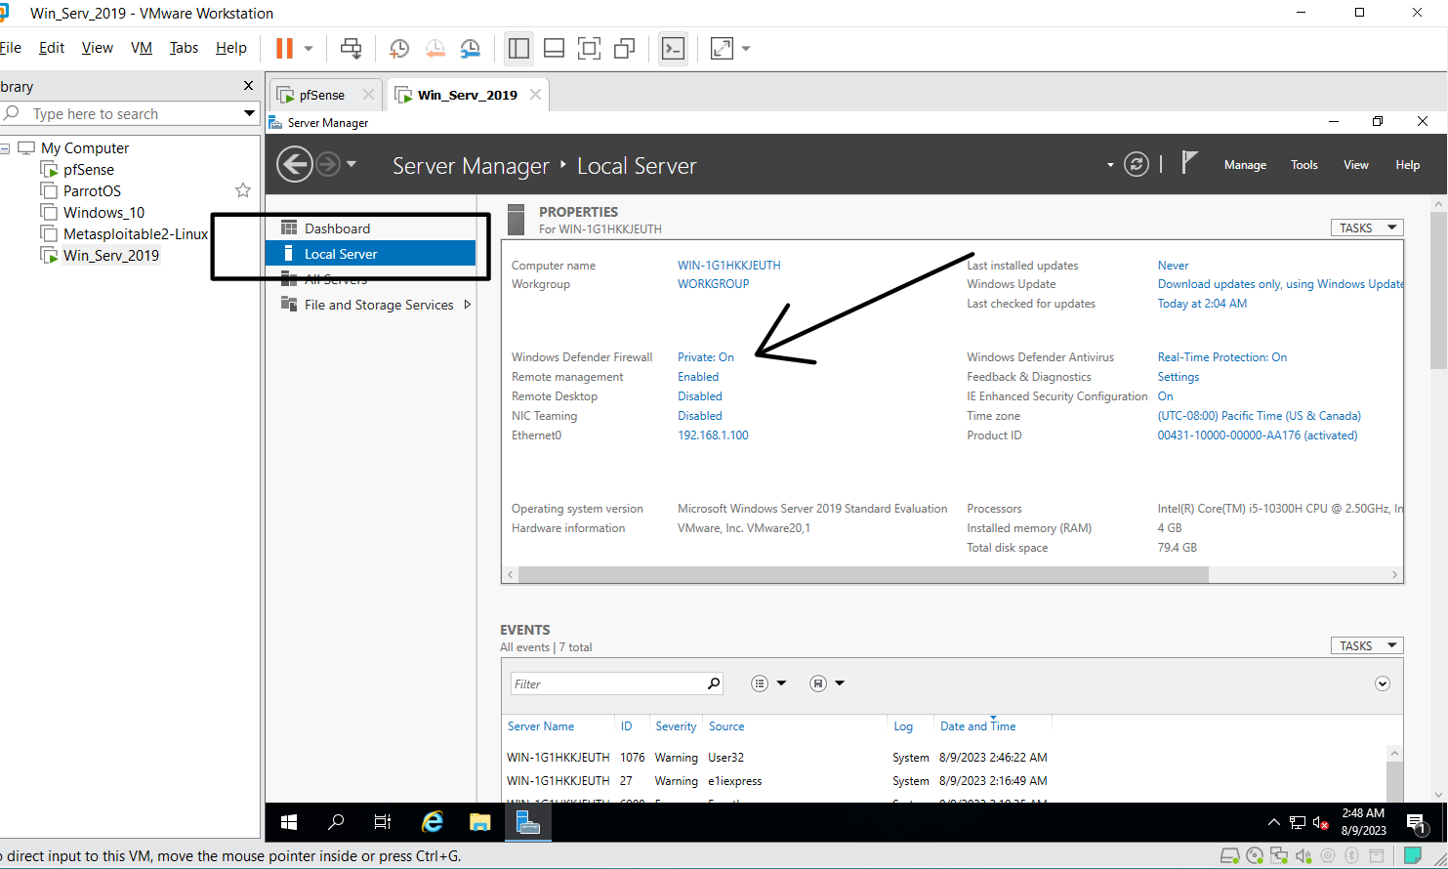
Task: Refresh Server Manager view
Action: click(1137, 164)
